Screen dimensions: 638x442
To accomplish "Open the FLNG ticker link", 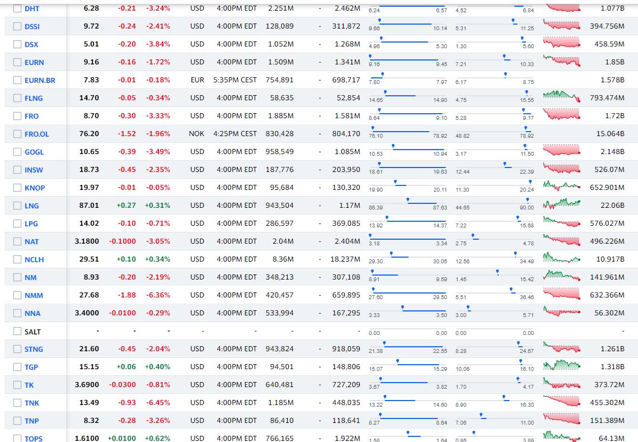I will click(34, 98).
